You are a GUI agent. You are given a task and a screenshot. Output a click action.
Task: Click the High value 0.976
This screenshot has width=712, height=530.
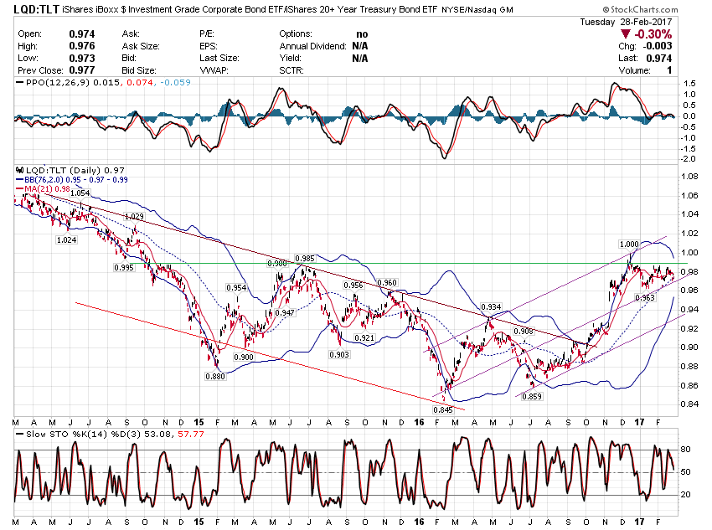pyautogui.click(x=82, y=46)
